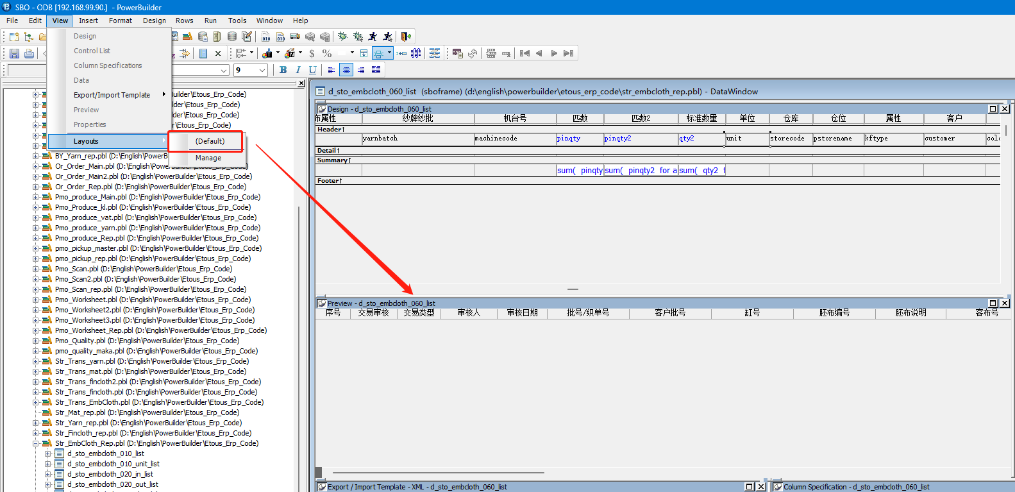1015x492 pixels.
Task: Open the Rows menu
Action: coord(185,21)
